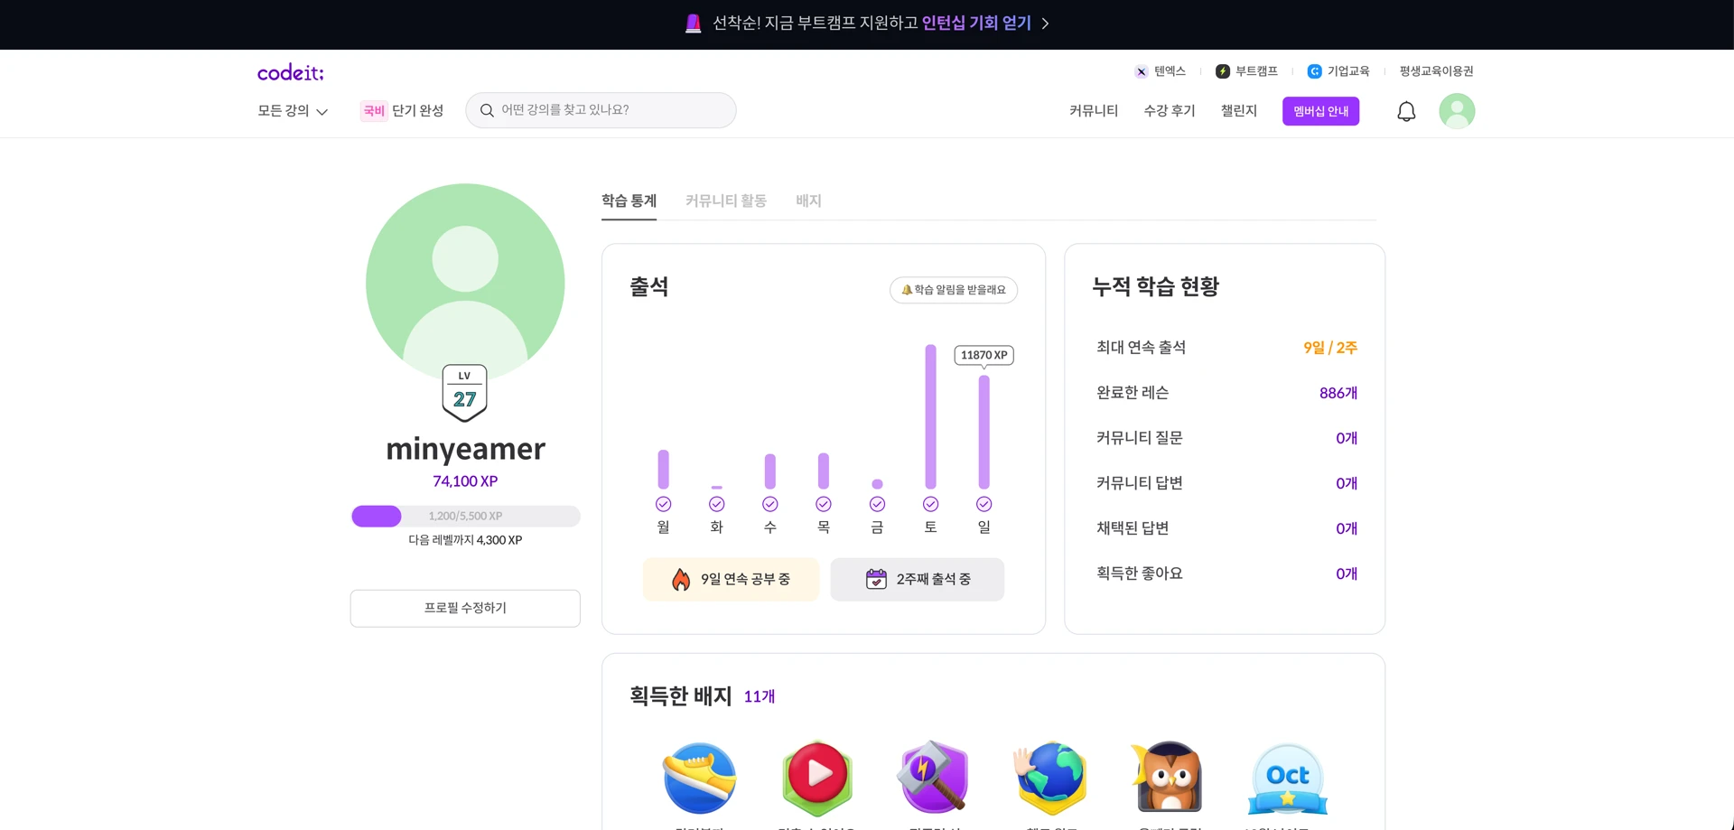Click the running shoe badge
1734x830 pixels.
pos(700,778)
